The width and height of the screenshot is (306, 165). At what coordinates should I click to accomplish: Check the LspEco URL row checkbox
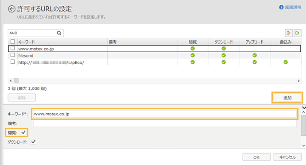[13, 62]
